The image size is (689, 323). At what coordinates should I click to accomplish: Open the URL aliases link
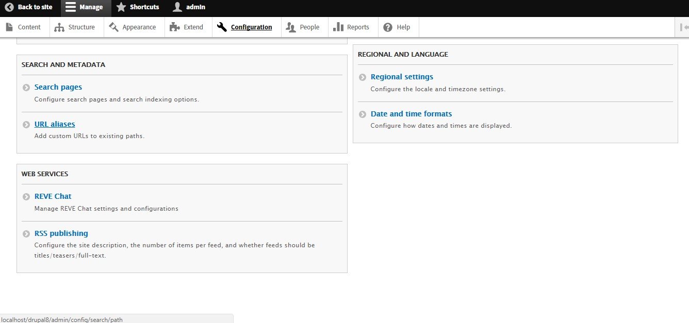pyautogui.click(x=55, y=124)
